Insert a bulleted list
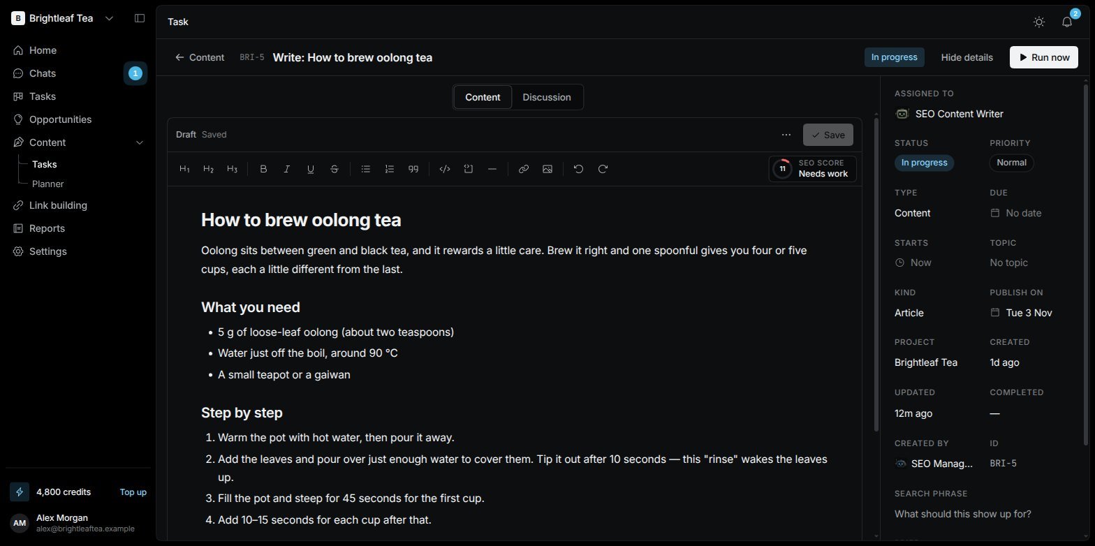 pos(366,169)
